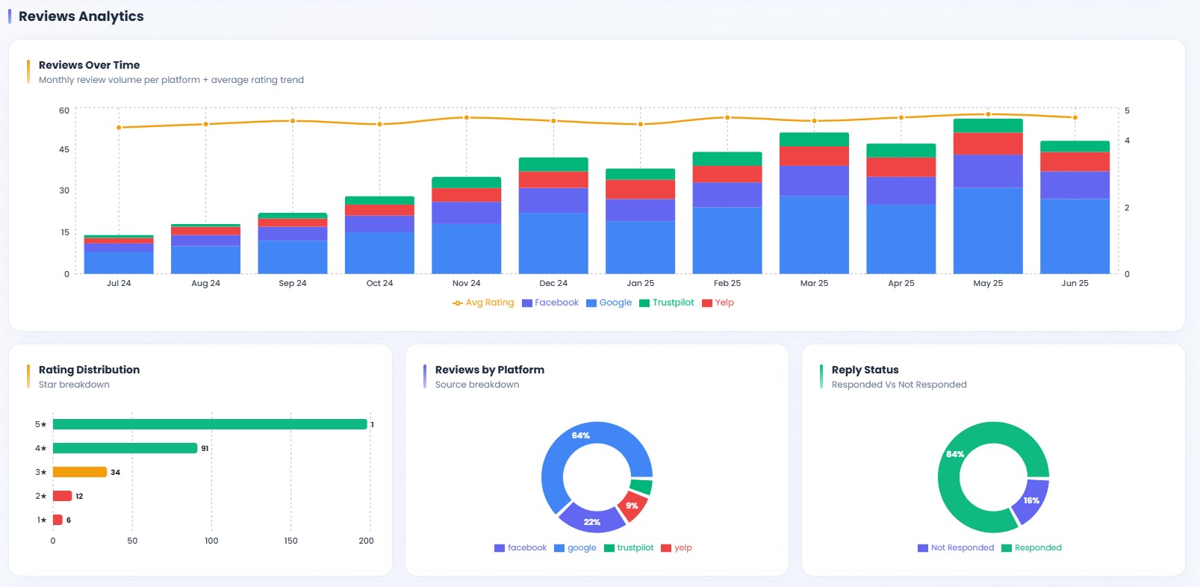Toggle Trustpilot series in Reviews Over Time legend
This screenshot has height=587, width=1200.
pos(667,302)
